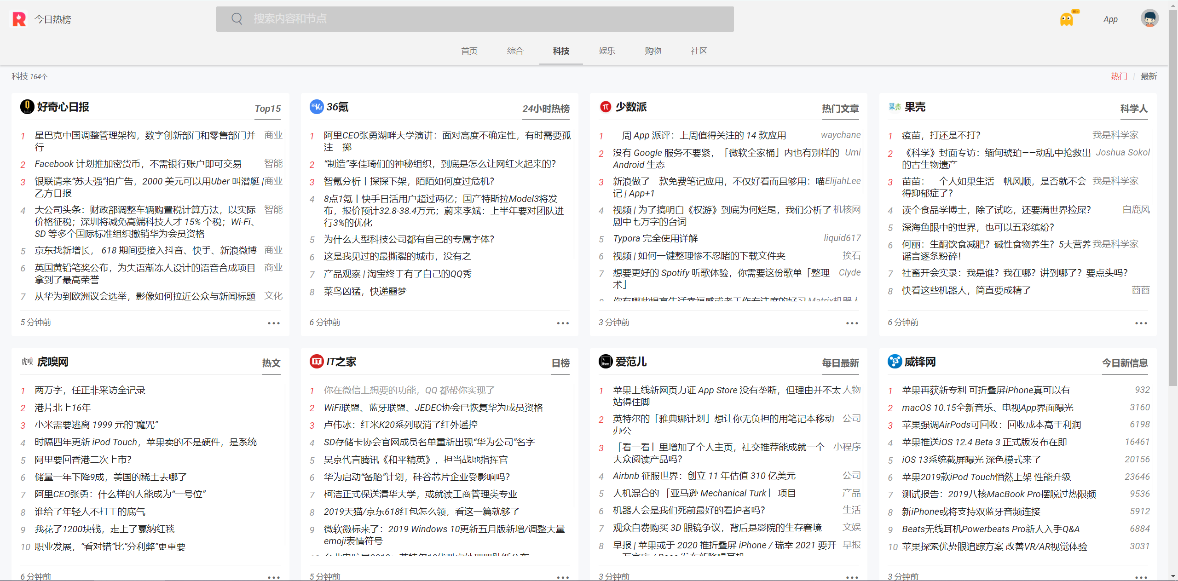Open the yellow ghost mascot icon
The image size is (1178, 581).
[x=1067, y=19]
